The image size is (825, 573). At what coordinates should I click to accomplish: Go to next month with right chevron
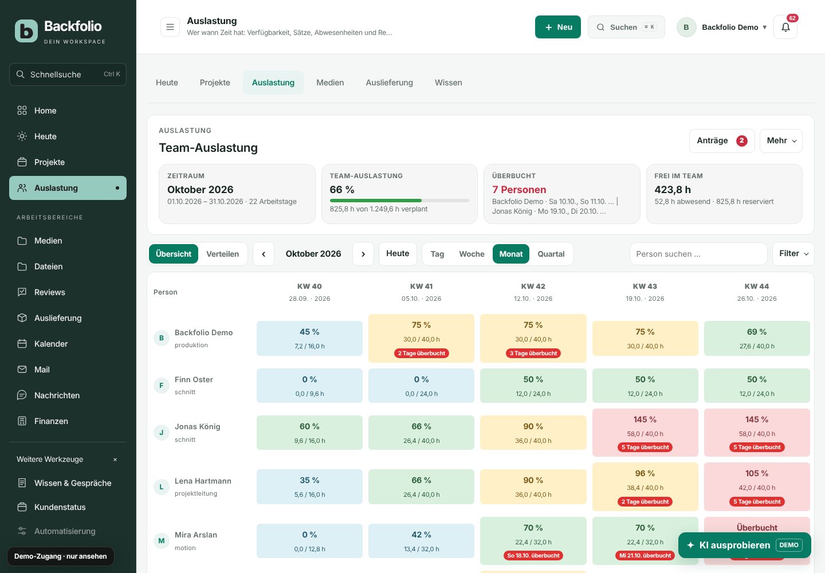(363, 254)
